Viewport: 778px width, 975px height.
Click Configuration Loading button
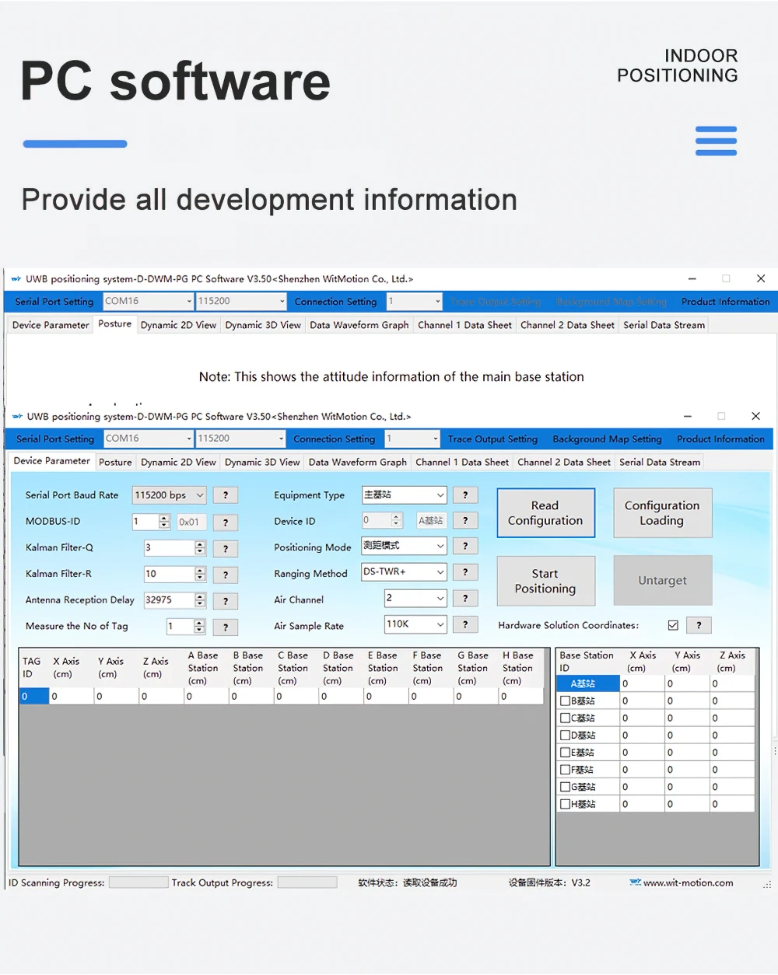click(x=662, y=513)
